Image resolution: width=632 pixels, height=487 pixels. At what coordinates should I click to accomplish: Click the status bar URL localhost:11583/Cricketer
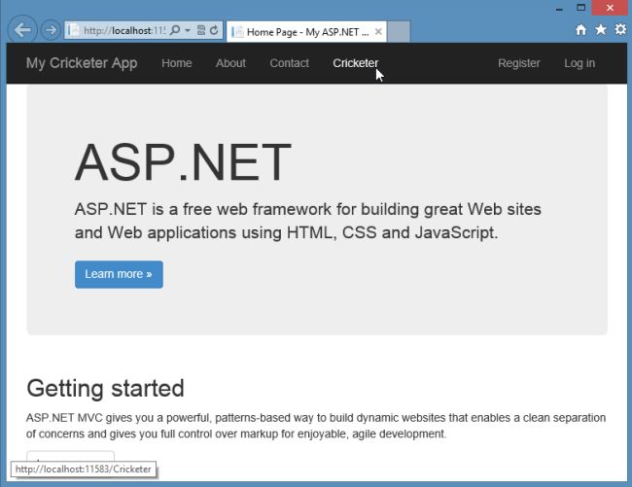point(84,470)
